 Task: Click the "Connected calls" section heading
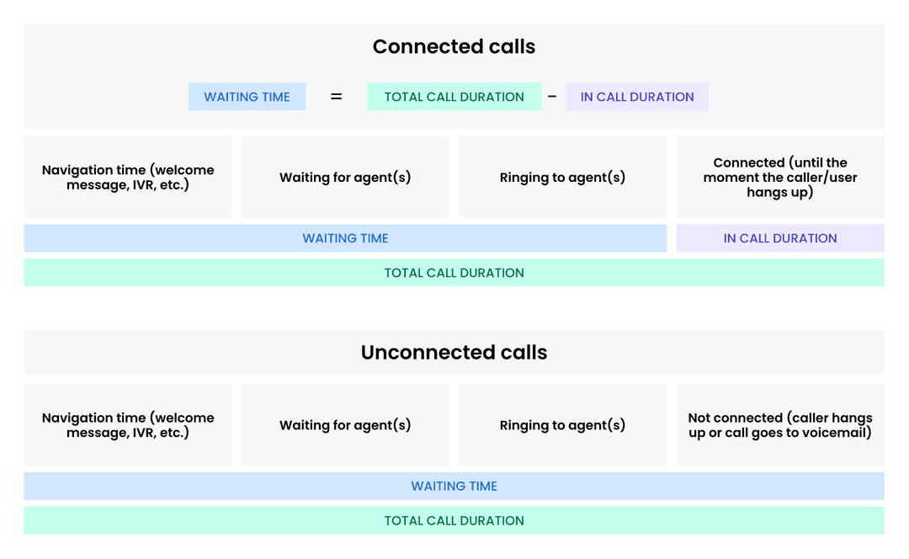pos(454,47)
